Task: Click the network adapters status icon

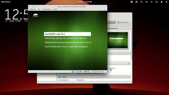Action: pyautogui.click(x=80, y=72)
